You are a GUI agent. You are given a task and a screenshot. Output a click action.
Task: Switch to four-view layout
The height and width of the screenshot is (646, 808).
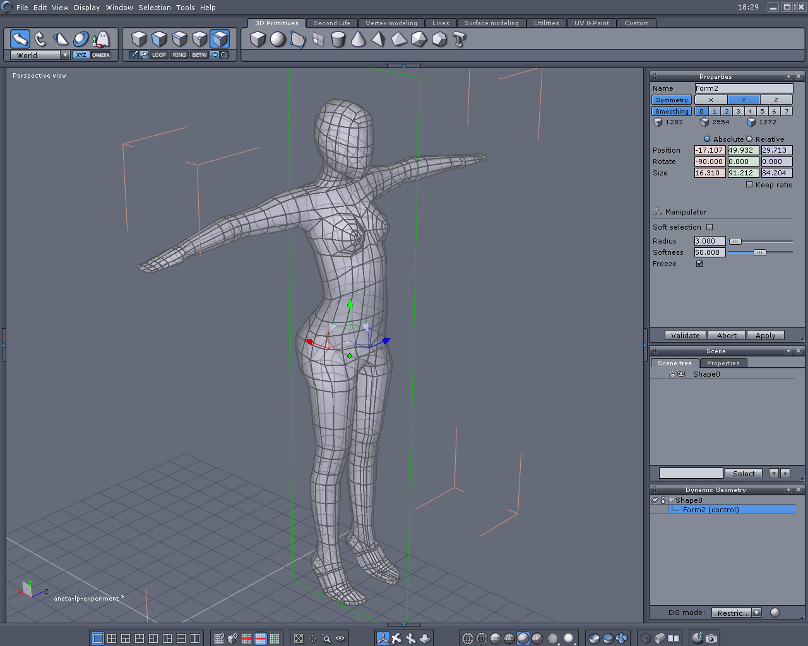(x=112, y=638)
